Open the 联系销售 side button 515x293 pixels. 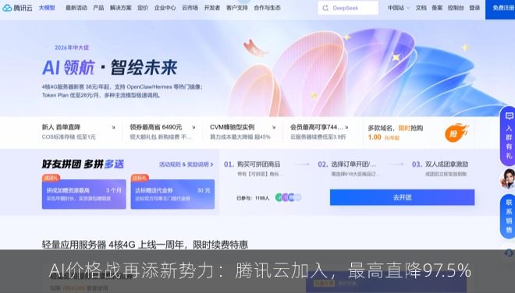coord(509,216)
